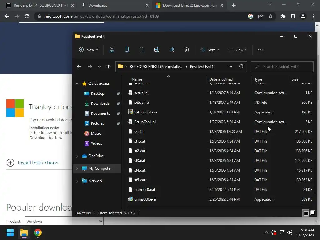Viewport: 320px width, 240px height.
Task: Expand the OneDrive tree node
Action: tap(77, 156)
